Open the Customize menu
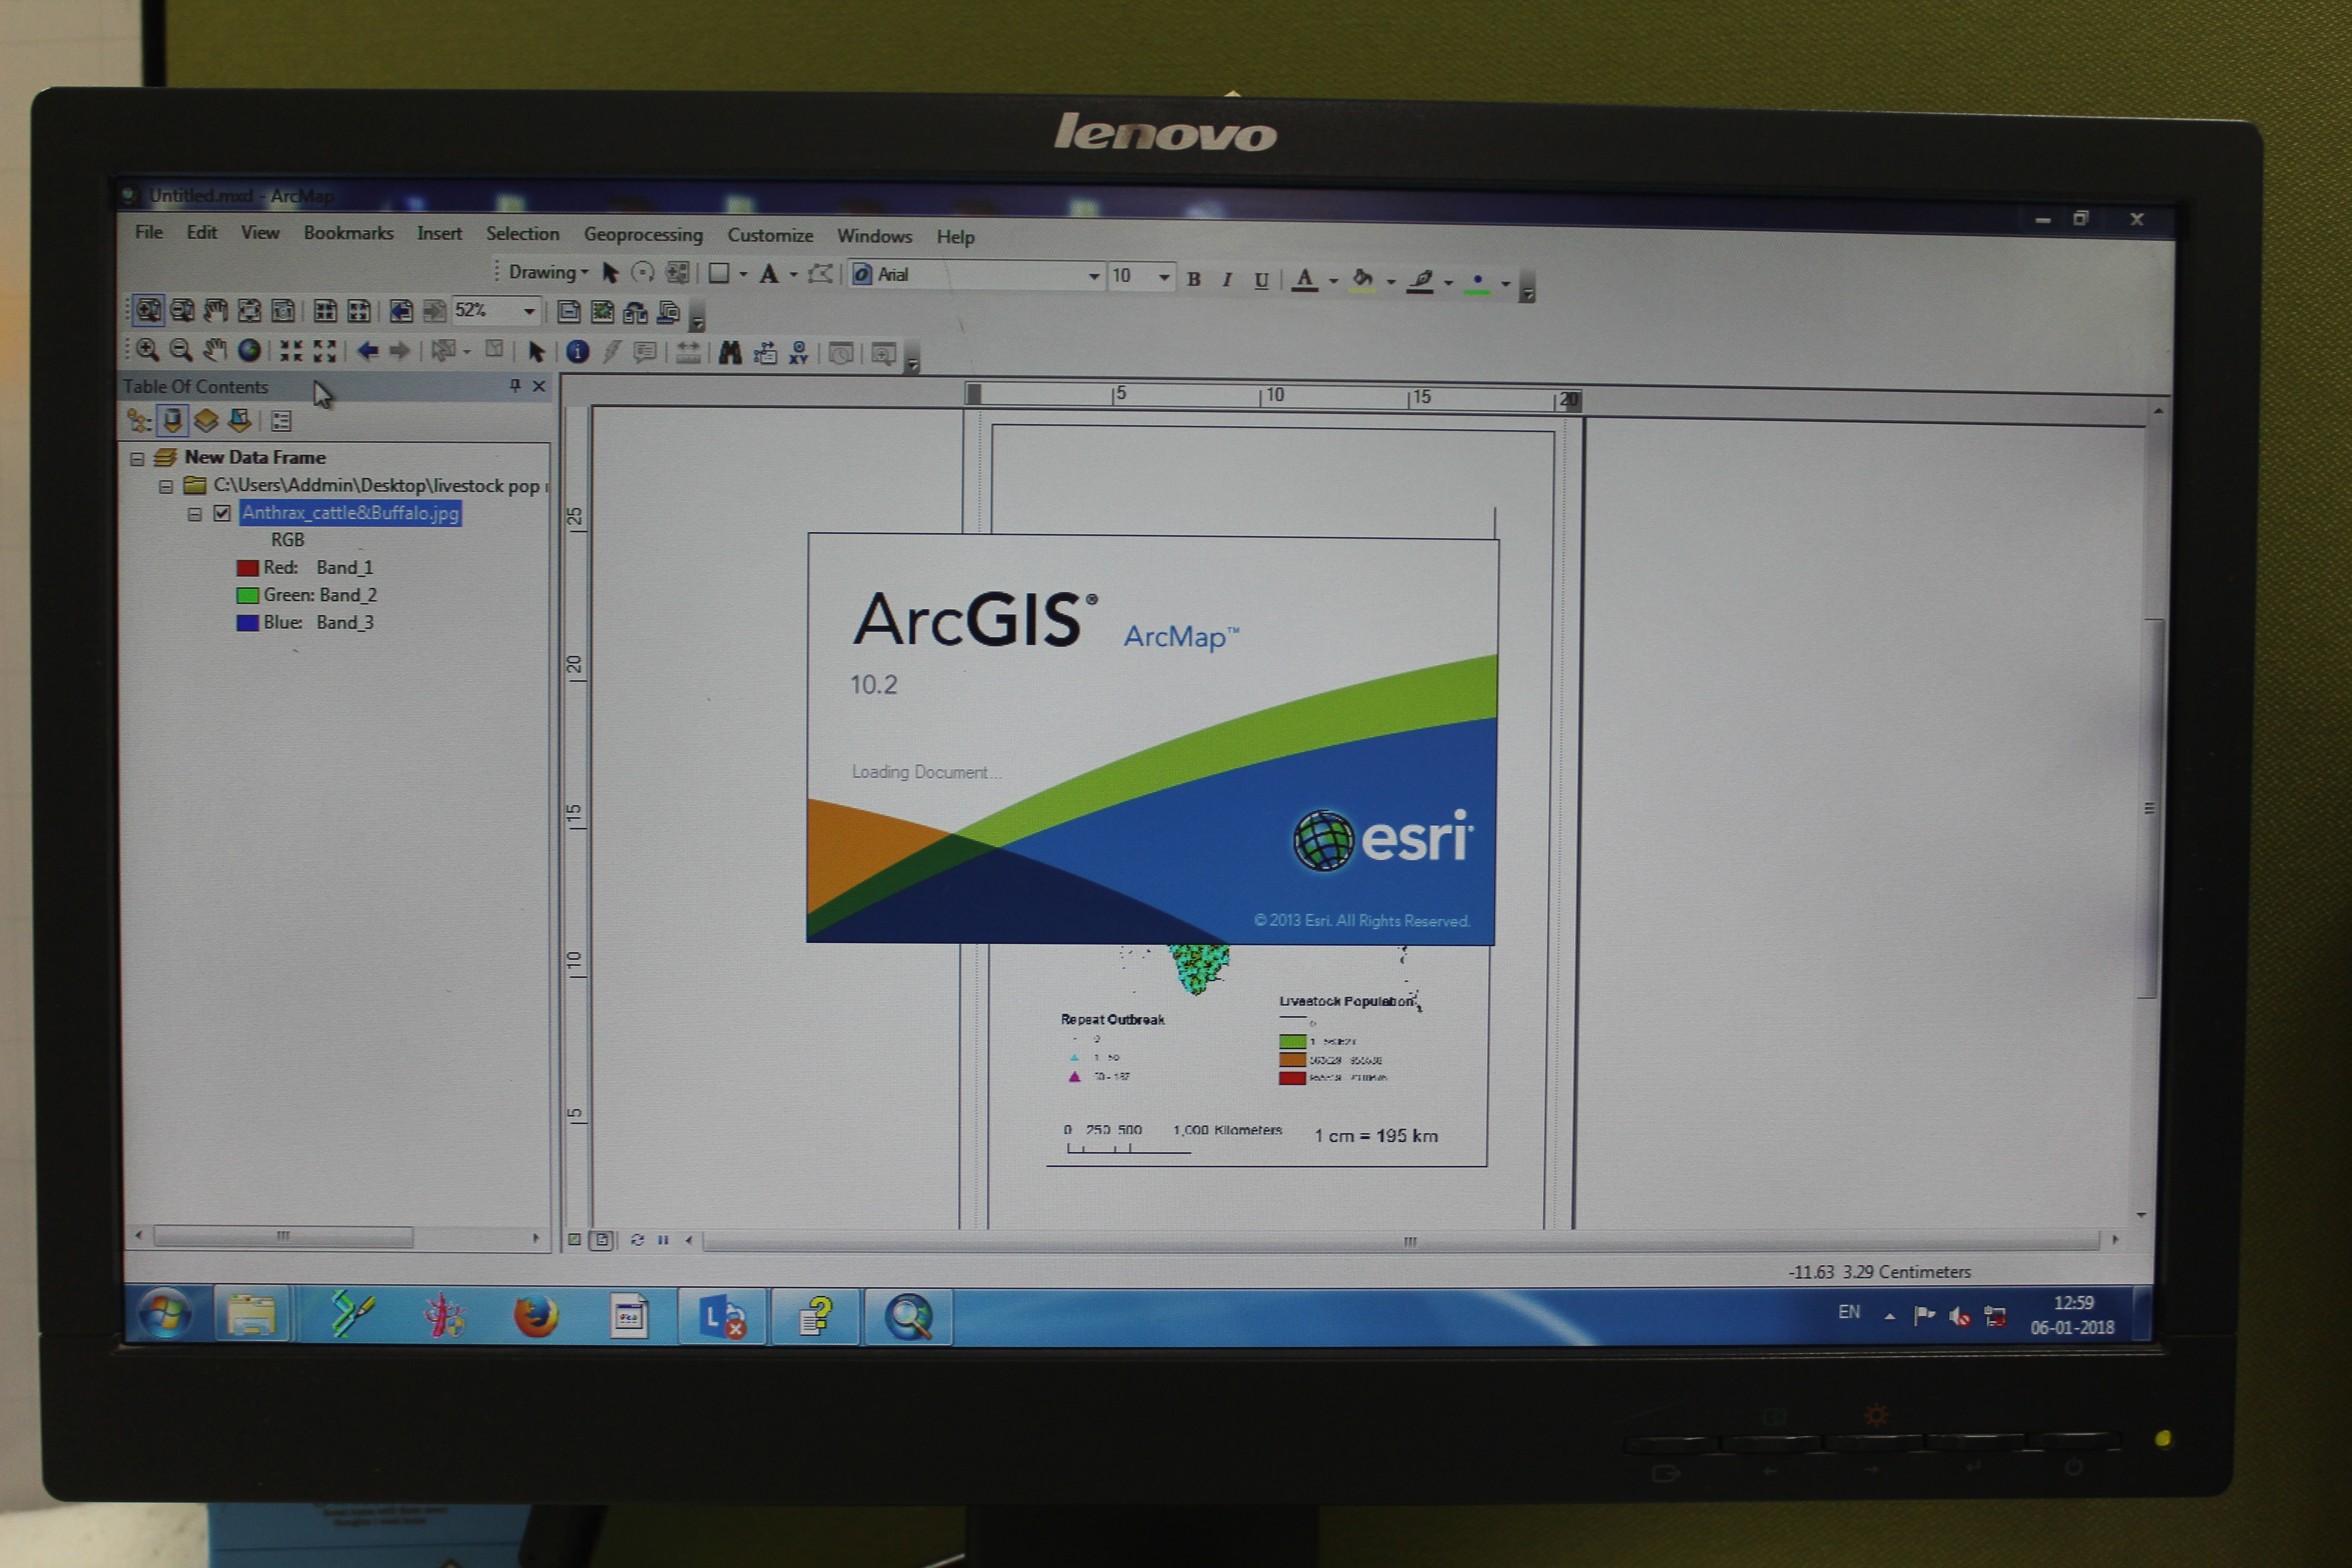The image size is (2352, 1568). tap(770, 236)
